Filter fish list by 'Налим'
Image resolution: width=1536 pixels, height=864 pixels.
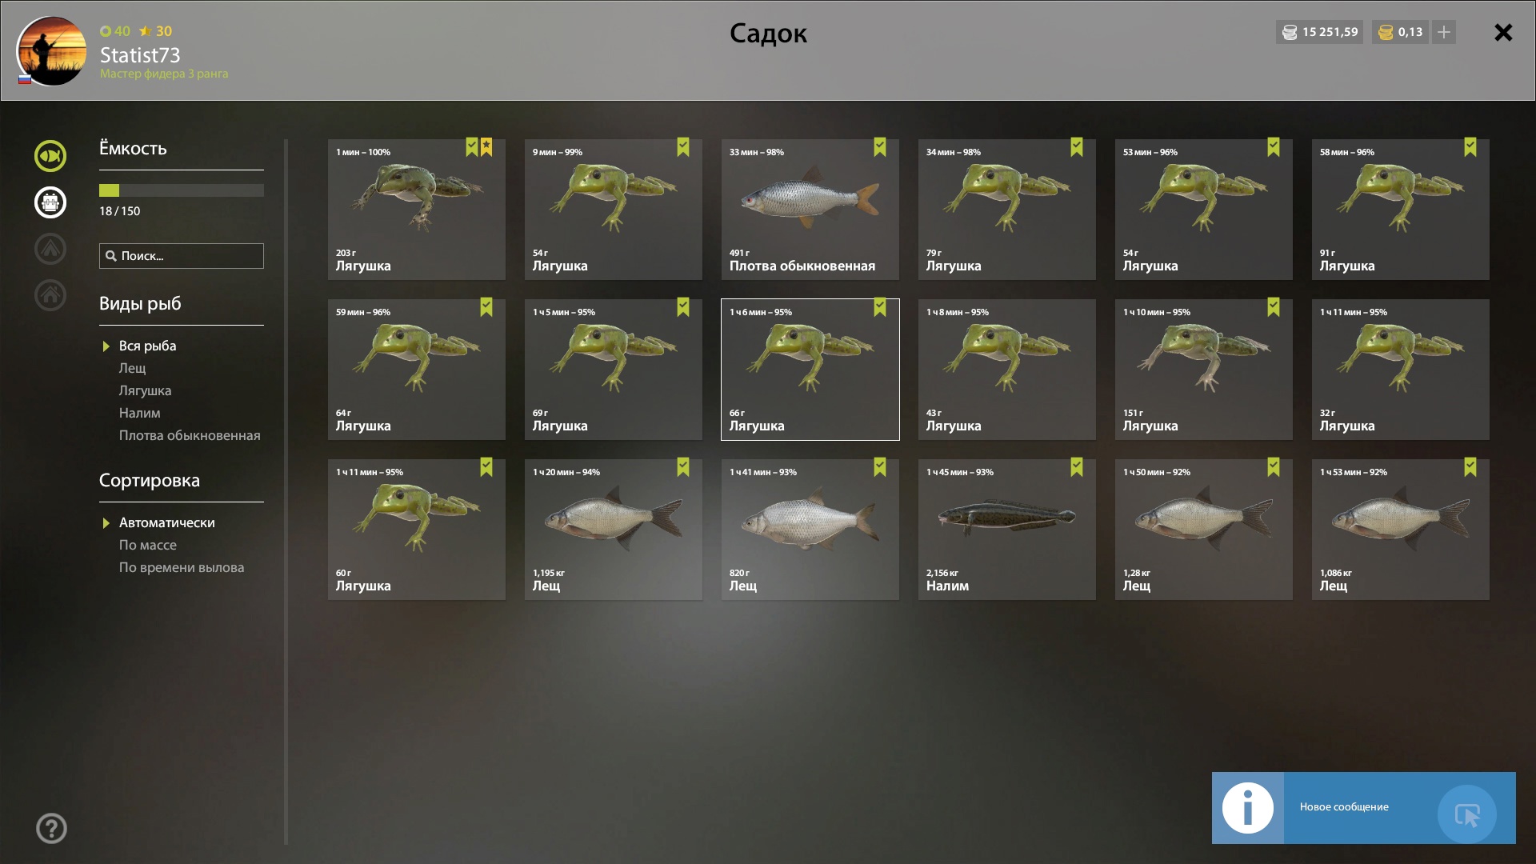point(140,413)
